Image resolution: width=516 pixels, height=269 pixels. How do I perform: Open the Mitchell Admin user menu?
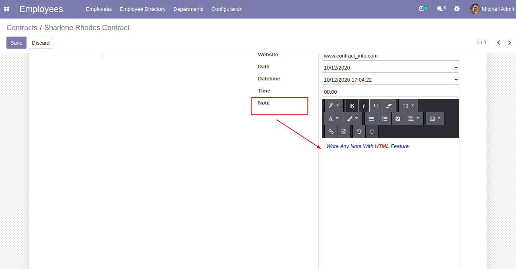pyautogui.click(x=493, y=9)
